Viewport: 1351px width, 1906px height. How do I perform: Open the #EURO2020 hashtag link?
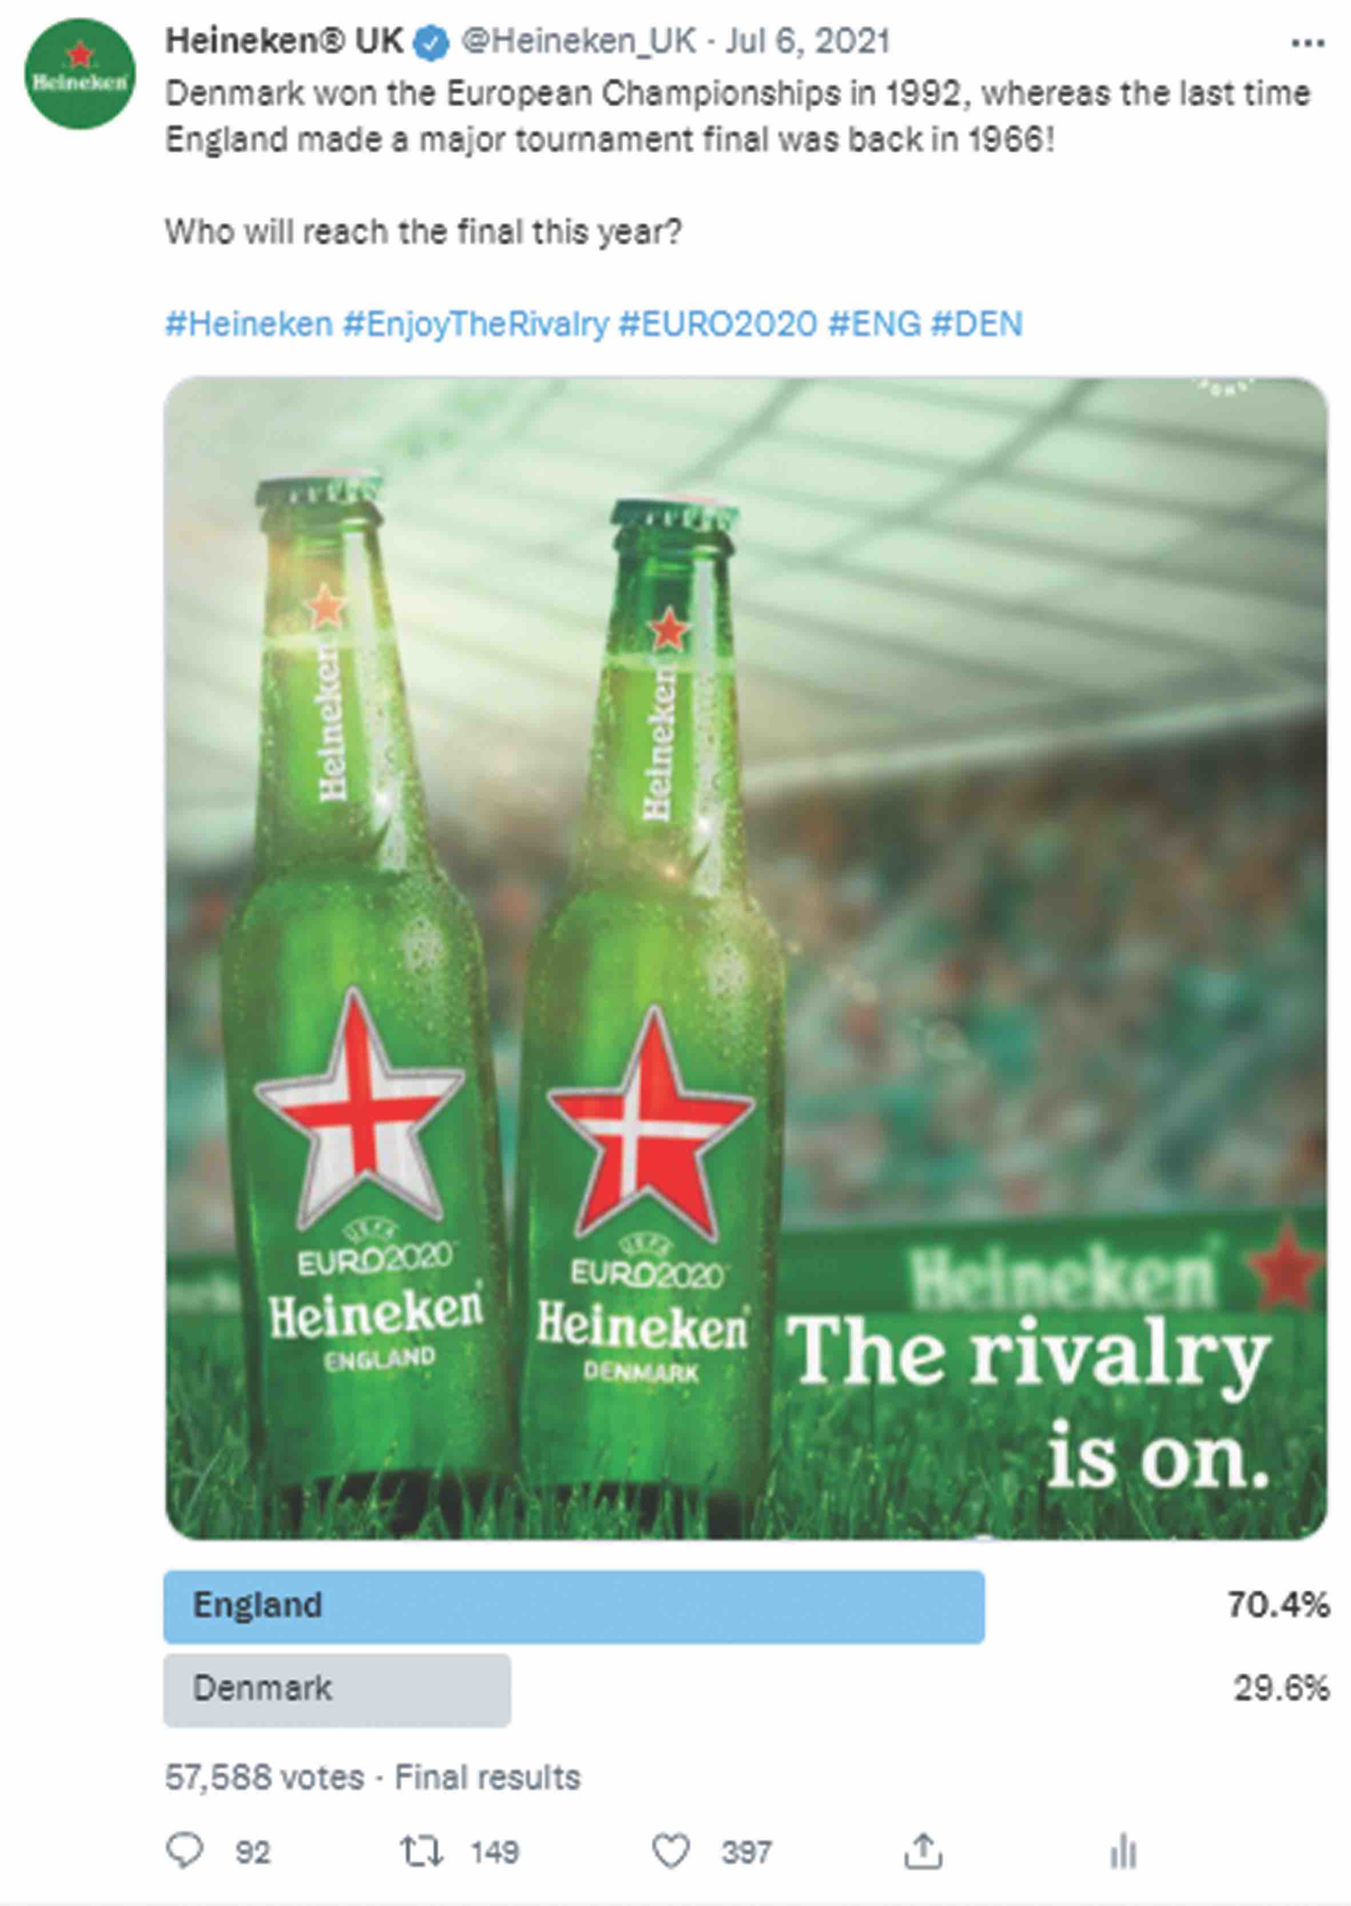(x=718, y=324)
